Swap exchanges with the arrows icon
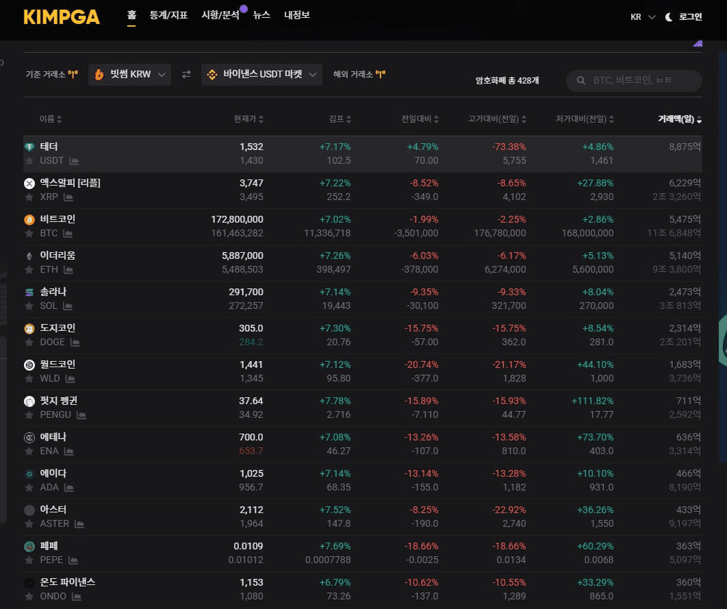The image size is (727, 609). 186,75
